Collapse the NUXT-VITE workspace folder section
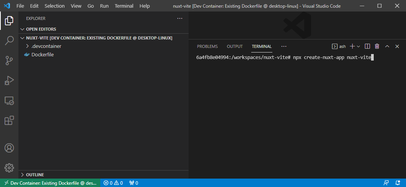Screen dimensions: 406x187 pos(104,38)
